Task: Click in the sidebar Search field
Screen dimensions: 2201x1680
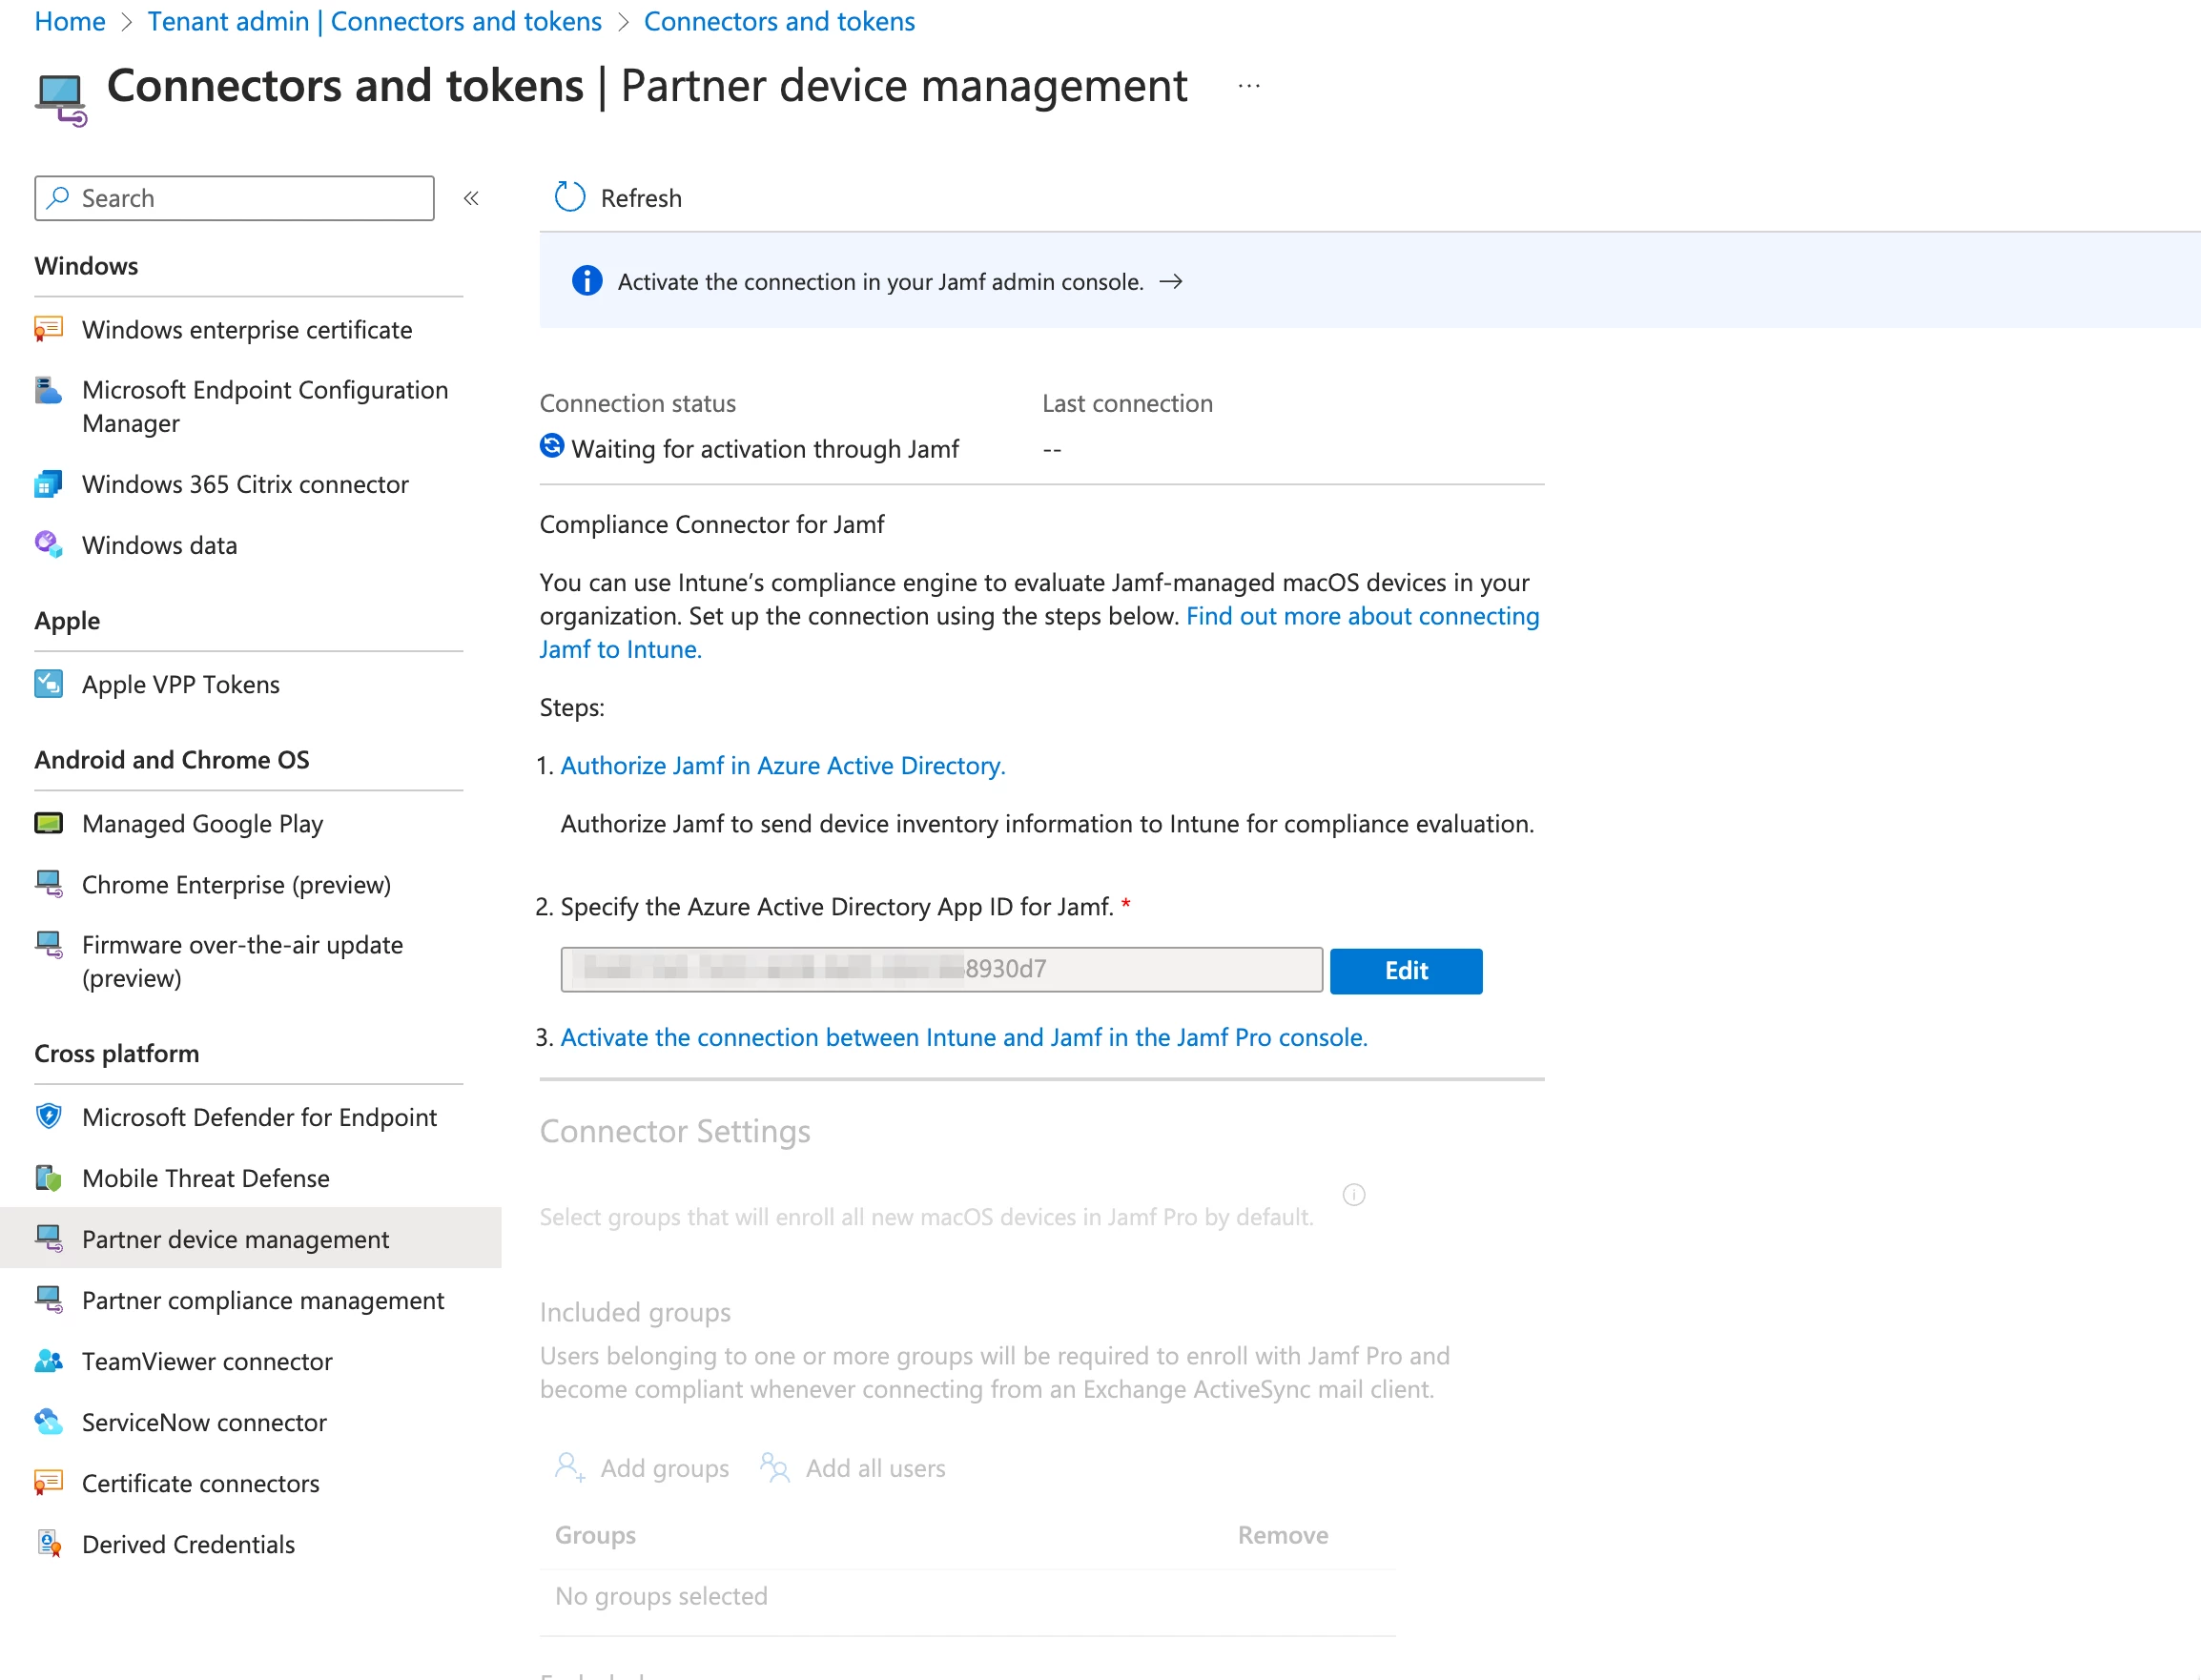Action: (x=234, y=198)
